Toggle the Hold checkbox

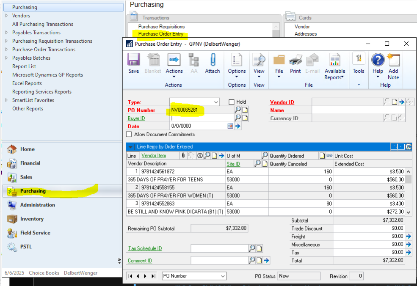[232, 102]
